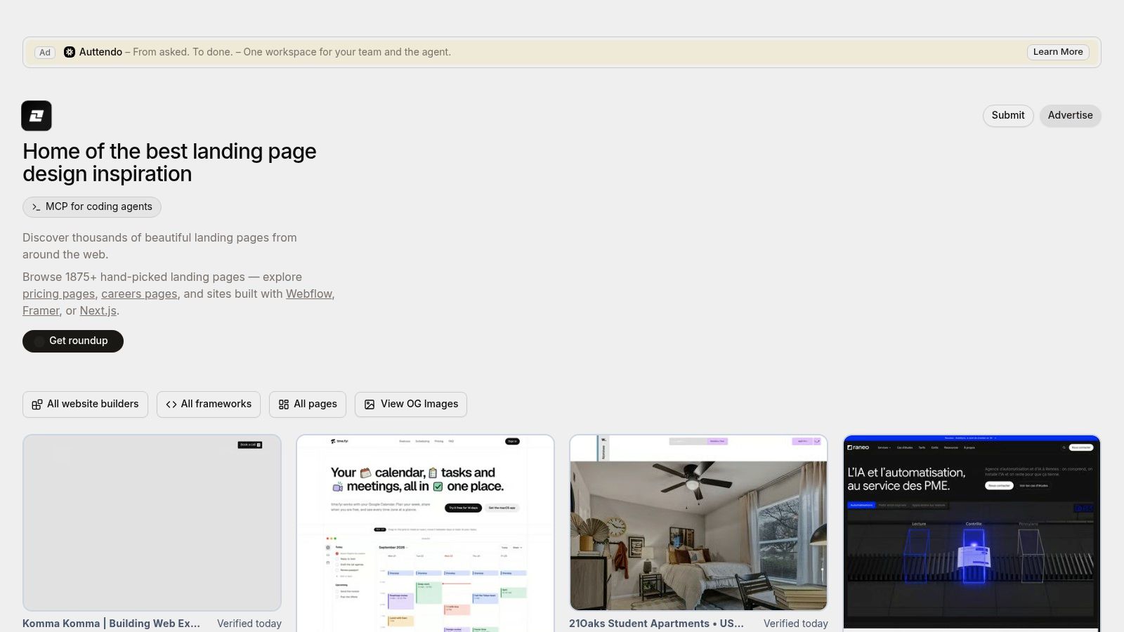
Task: Open the 21Oaks Student Apartments thumbnail
Action: 698,522
